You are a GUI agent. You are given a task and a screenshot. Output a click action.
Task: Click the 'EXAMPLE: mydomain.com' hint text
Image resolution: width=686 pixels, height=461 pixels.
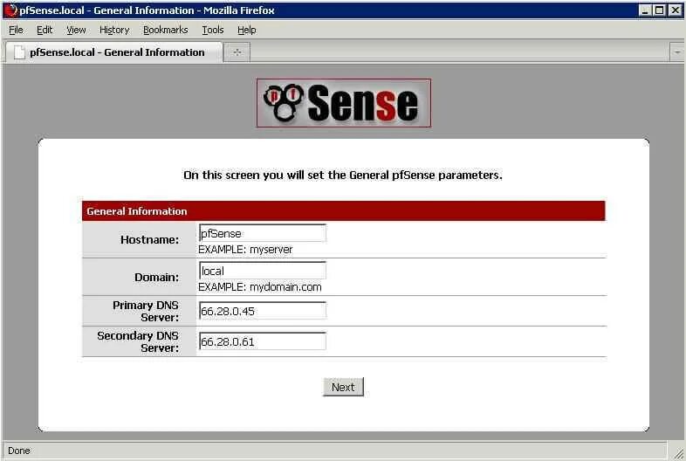(260, 287)
